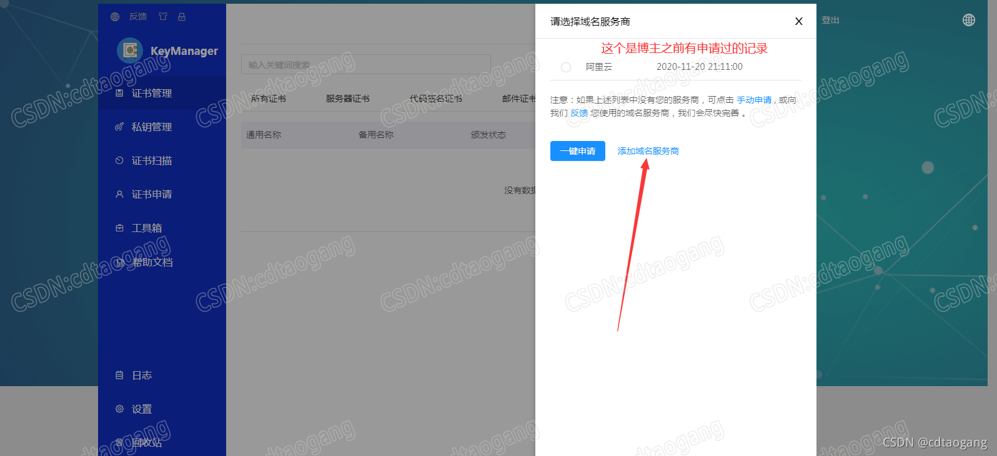The height and width of the screenshot is (456, 997).
Task: Click the 阿里云 provider name text
Action: coord(599,67)
